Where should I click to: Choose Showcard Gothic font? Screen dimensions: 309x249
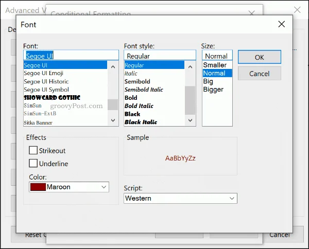(x=65, y=97)
